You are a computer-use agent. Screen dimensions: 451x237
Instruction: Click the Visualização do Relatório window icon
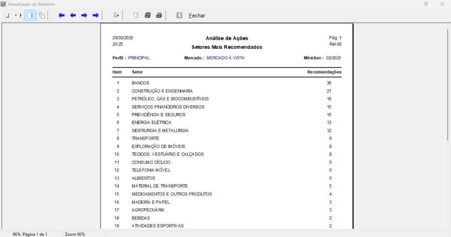tap(4, 4)
